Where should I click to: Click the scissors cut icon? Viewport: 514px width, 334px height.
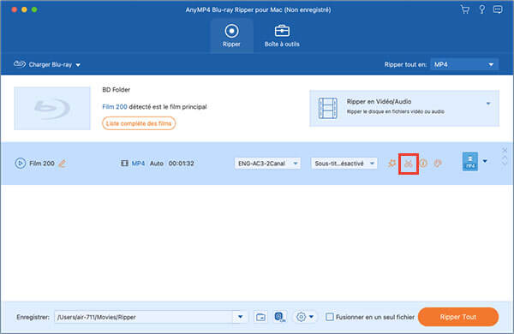[x=408, y=164]
